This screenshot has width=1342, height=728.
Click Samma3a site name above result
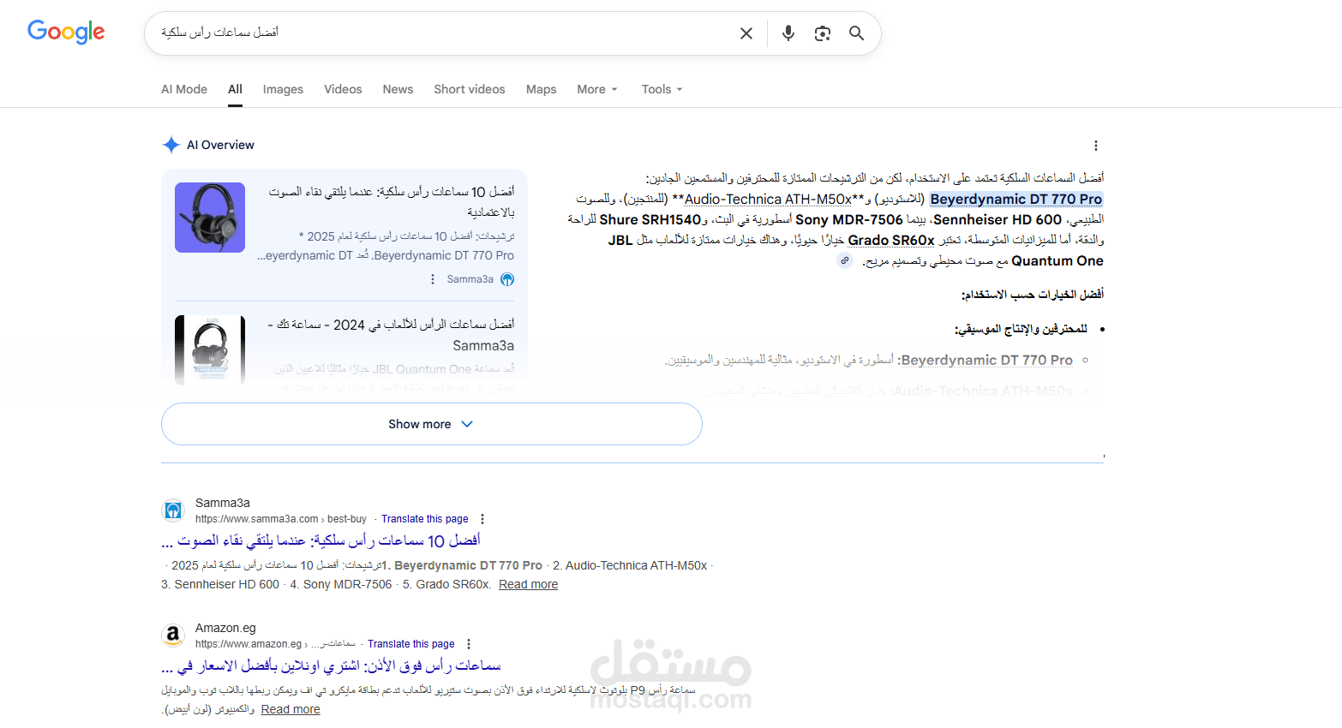[223, 503]
